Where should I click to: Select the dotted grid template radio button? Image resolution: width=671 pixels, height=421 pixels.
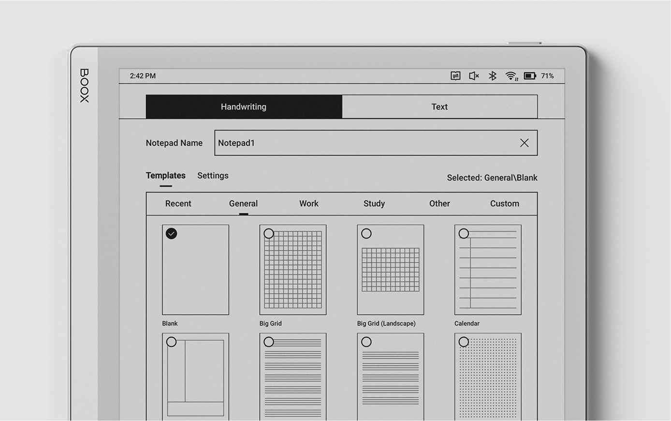click(464, 342)
